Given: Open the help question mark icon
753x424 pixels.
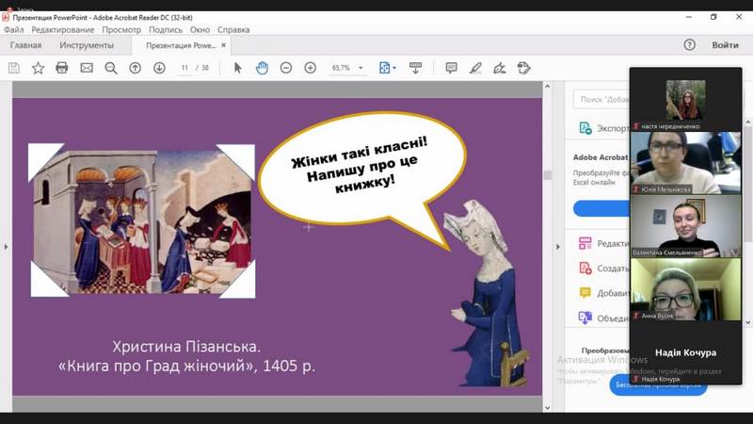Looking at the screenshot, I should pos(690,44).
